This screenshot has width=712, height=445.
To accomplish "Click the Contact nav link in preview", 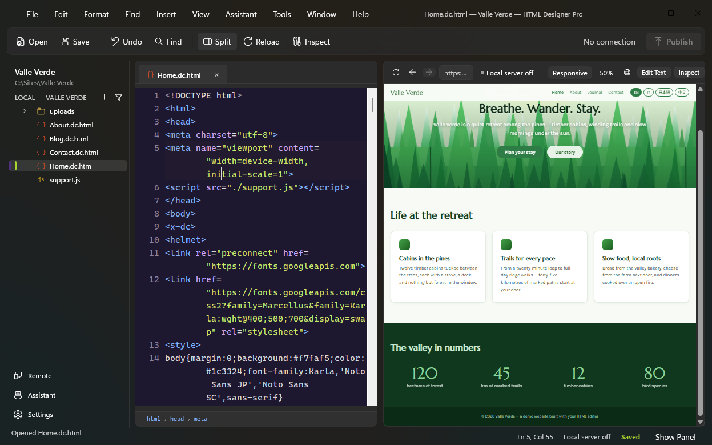I will coord(616,92).
